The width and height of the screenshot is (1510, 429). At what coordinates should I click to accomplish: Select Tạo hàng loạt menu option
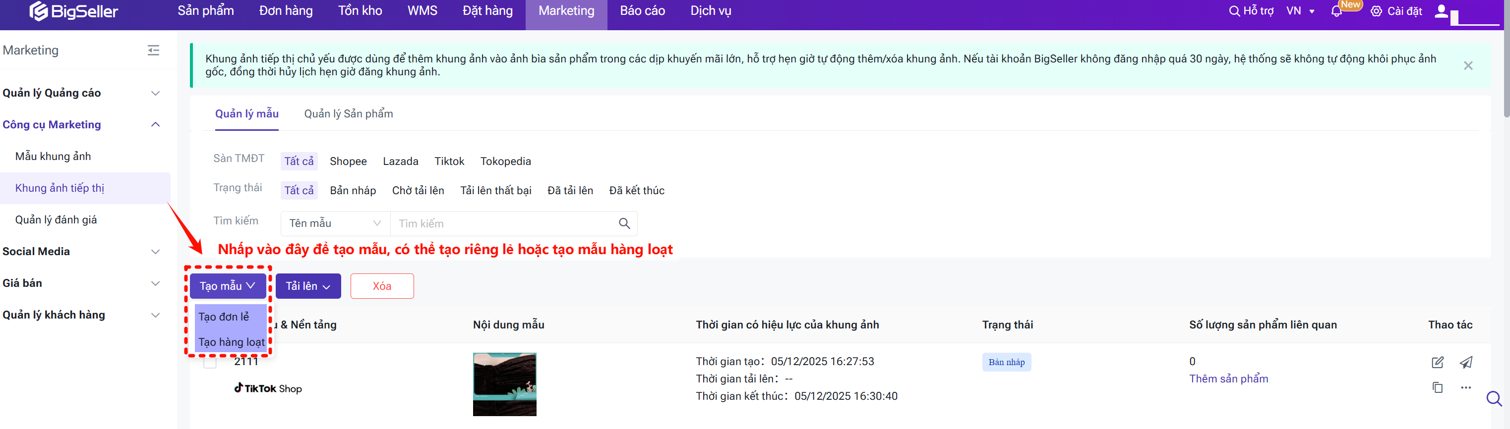(x=232, y=342)
